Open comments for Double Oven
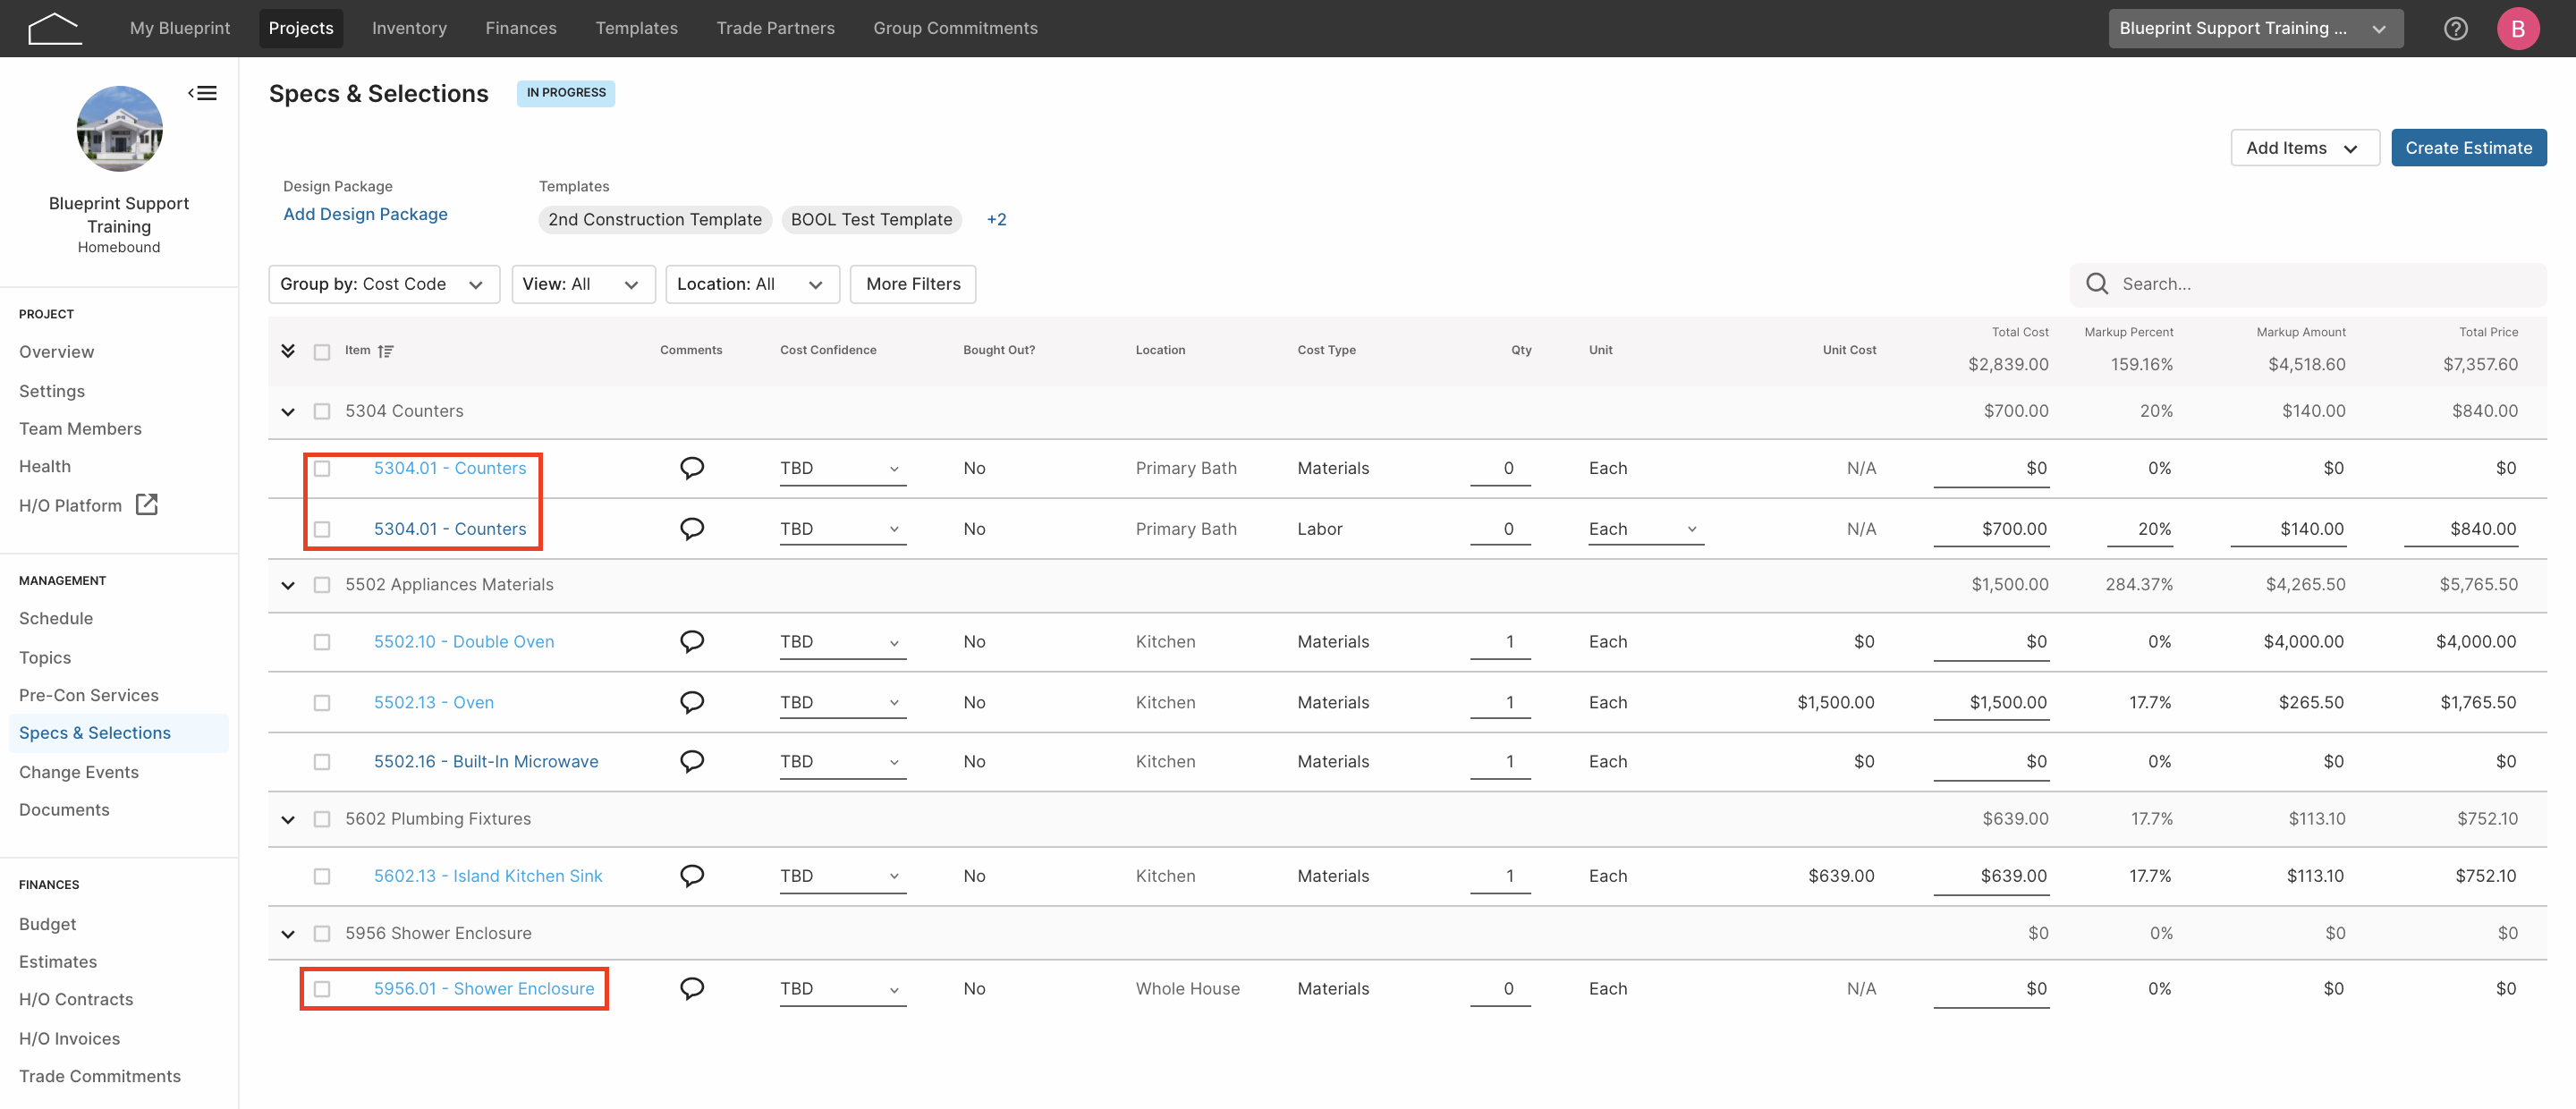The image size is (2576, 1109). [692, 641]
